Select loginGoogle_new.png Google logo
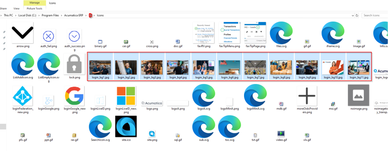The image size is (388, 151). point(74,96)
